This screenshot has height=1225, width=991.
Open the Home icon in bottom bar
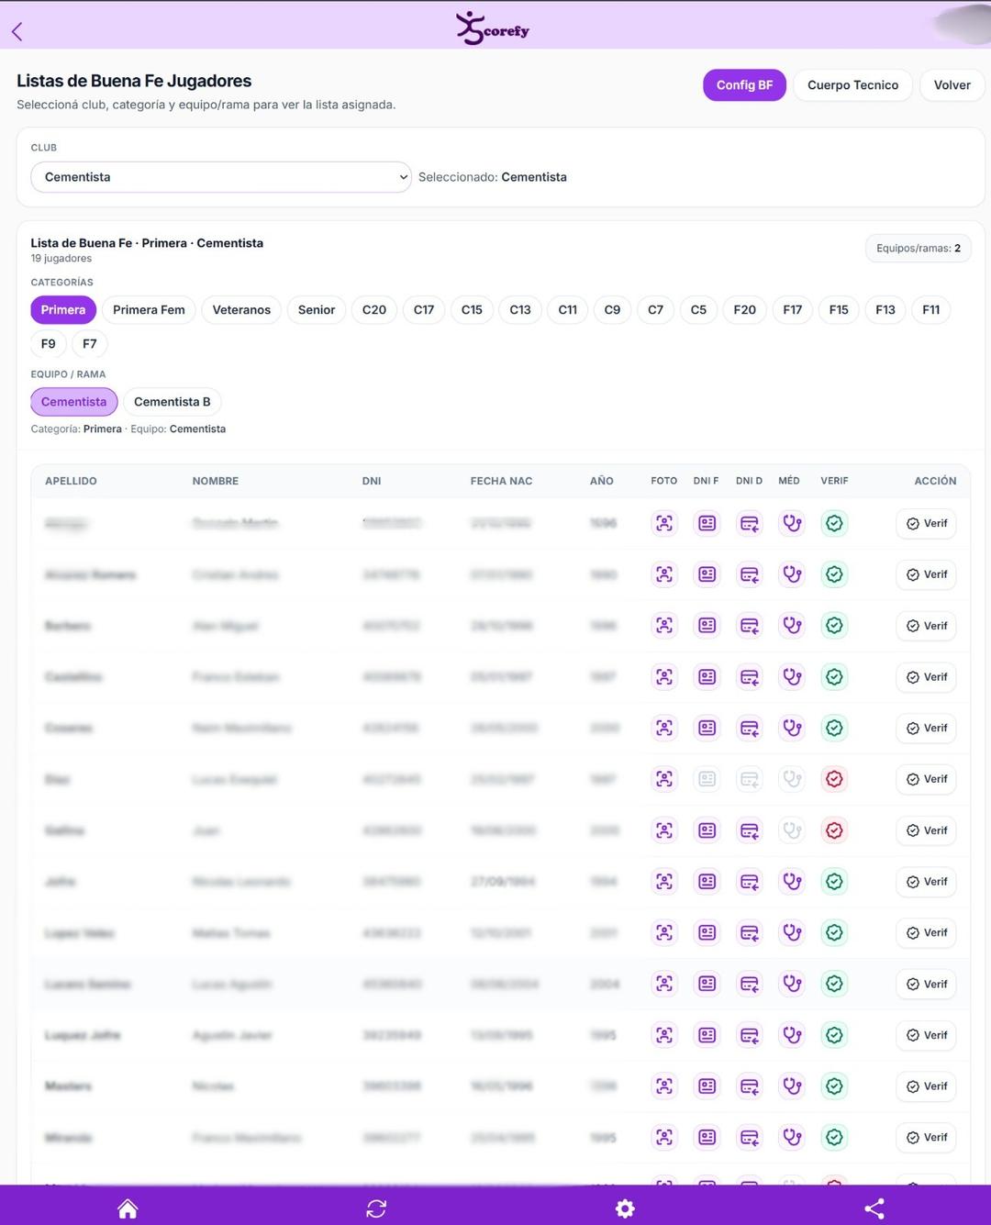pos(128,1208)
